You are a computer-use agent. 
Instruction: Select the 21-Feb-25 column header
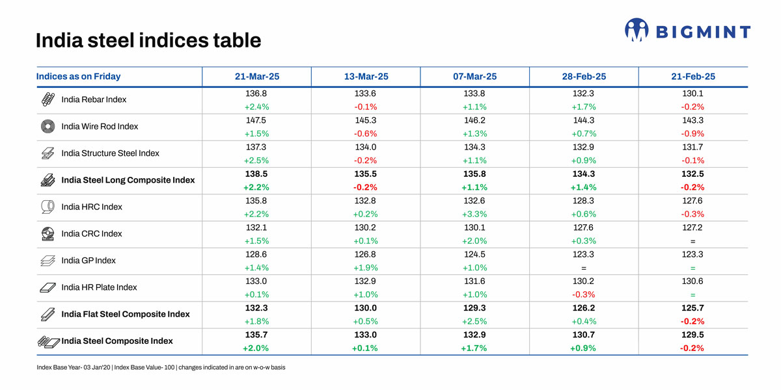[693, 77]
